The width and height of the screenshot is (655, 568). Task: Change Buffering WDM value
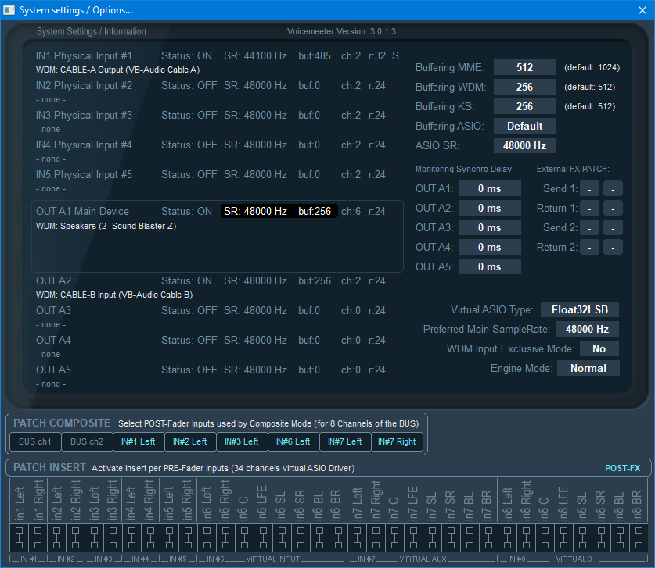[524, 87]
